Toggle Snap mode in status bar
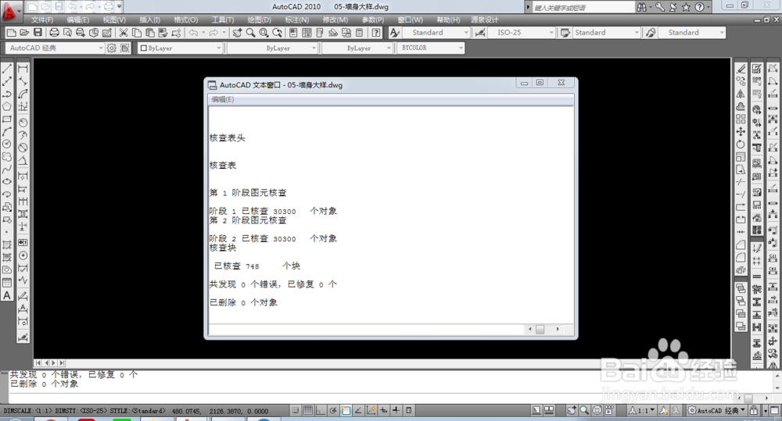Image resolution: width=782 pixels, height=421 pixels. click(x=296, y=411)
